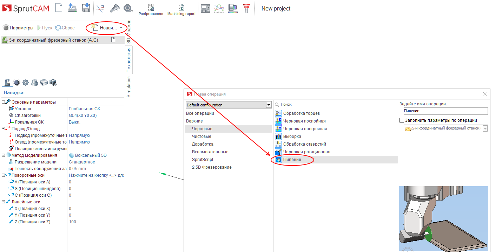502x252 pixels.
Task: Run the Postprocessor
Action: [151, 9]
